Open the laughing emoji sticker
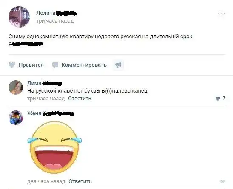This screenshot has height=189, width=233. tap(54, 147)
